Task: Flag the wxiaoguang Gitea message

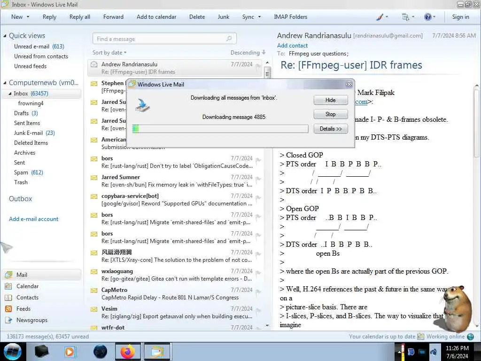Action: (x=258, y=273)
